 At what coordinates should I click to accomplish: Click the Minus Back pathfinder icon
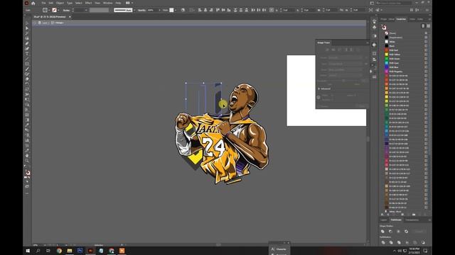click(423, 242)
